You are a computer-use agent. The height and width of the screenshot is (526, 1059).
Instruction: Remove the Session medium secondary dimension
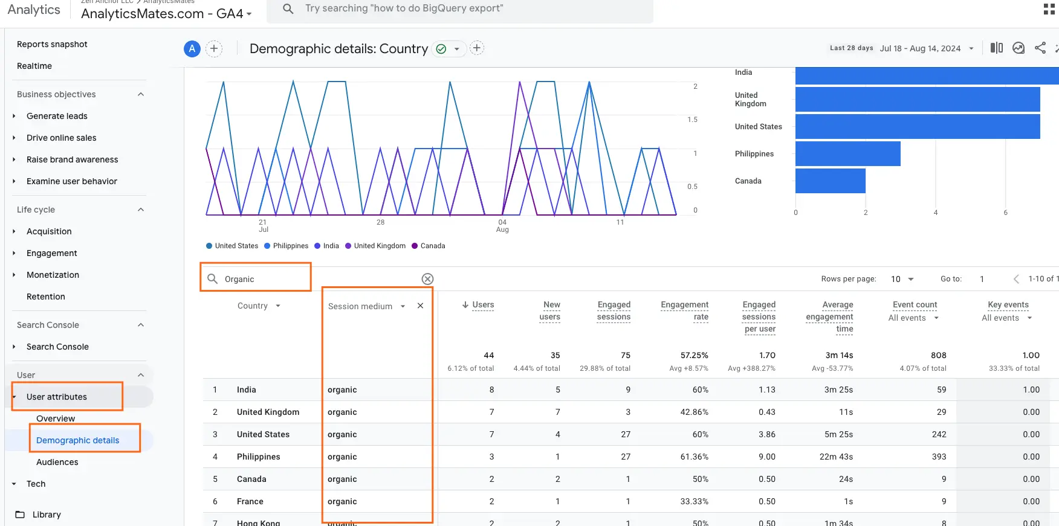[420, 306]
